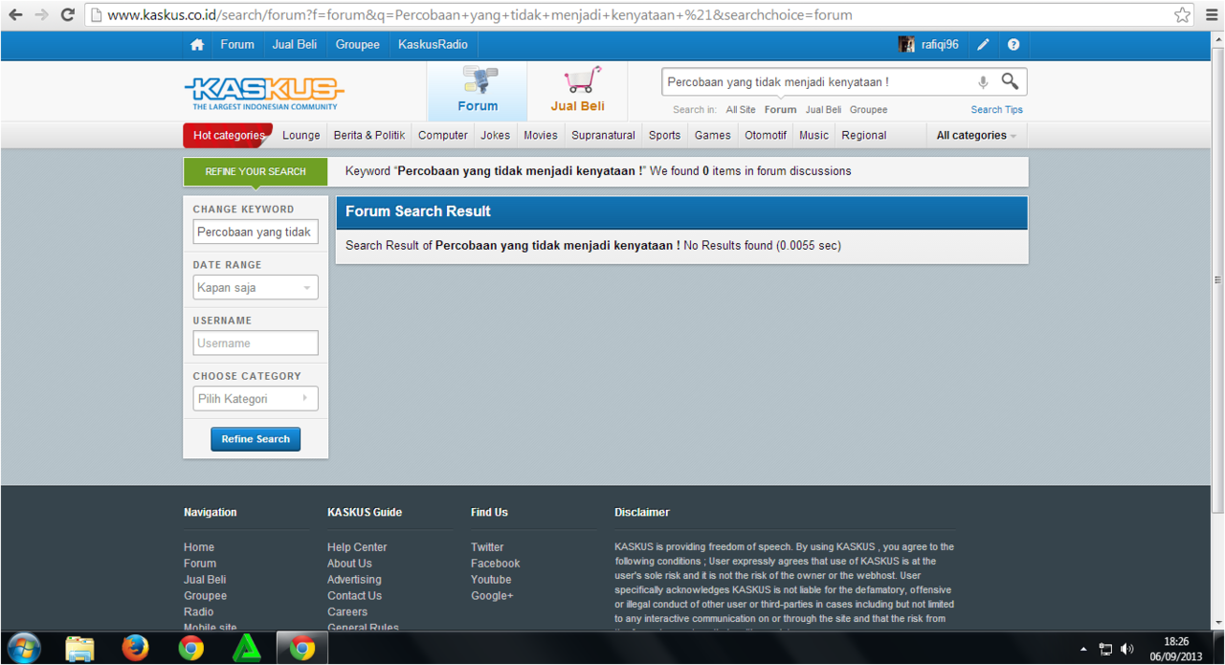Open KaskusRadio in the top navigation
This screenshot has width=1225, height=665.
click(x=434, y=45)
